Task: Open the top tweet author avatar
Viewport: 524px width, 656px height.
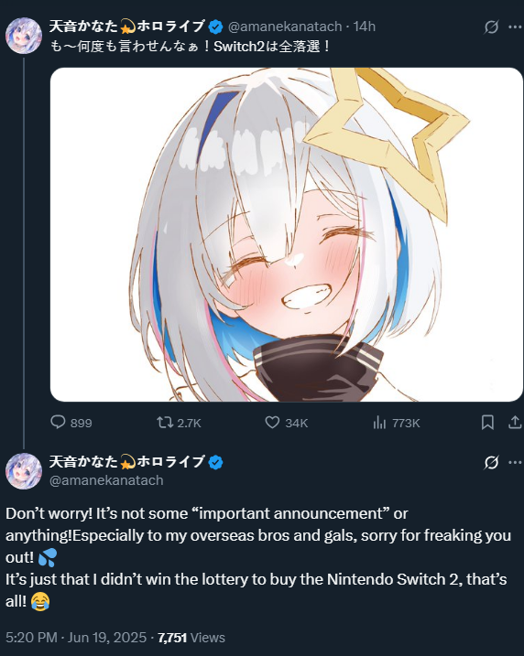Action: (x=24, y=36)
